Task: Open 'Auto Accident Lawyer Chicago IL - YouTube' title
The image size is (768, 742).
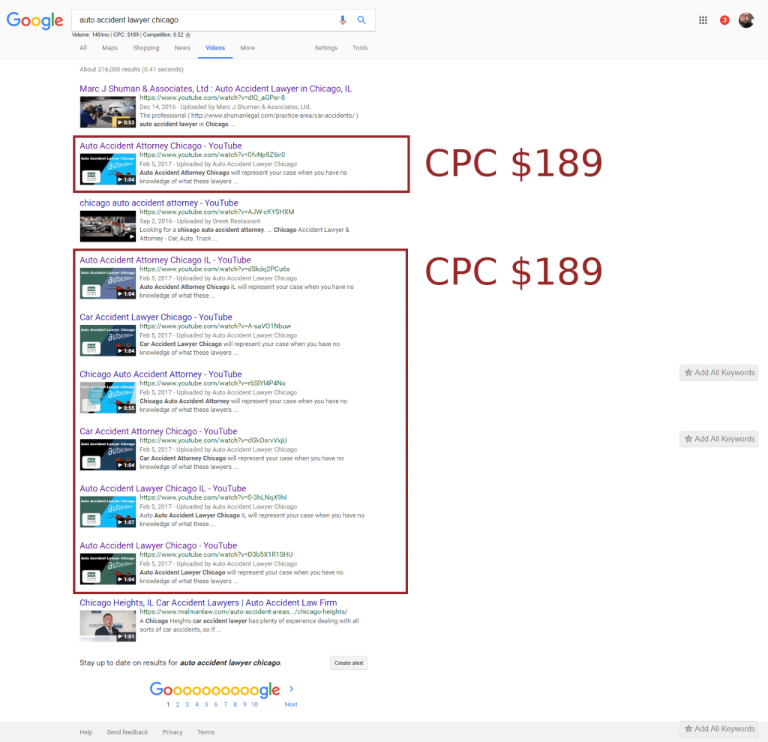Action: click(x=163, y=488)
